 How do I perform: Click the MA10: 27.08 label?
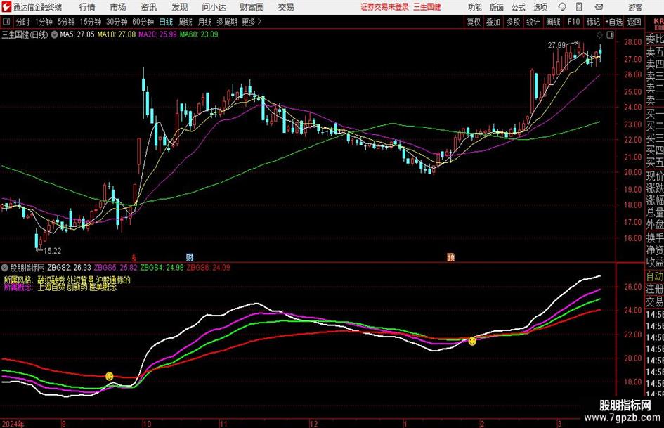[x=116, y=34]
